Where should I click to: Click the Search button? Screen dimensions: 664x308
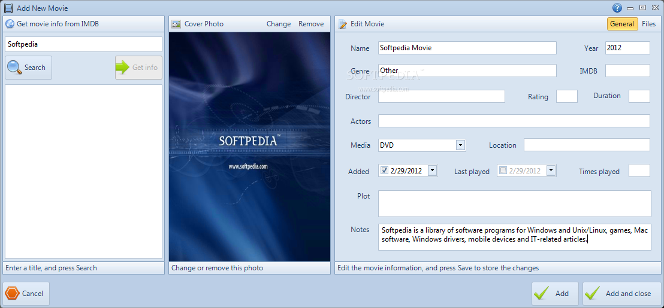(x=28, y=68)
